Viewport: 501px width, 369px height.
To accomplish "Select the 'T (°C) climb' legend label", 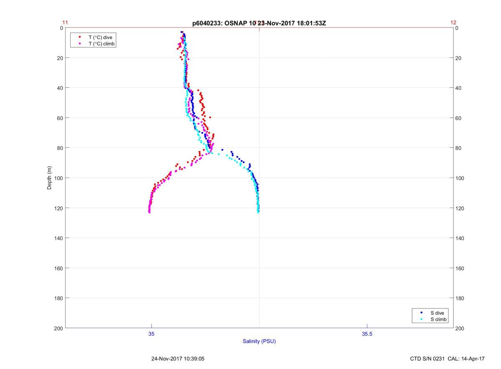I will pyautogui.click(x=102, y=43).
